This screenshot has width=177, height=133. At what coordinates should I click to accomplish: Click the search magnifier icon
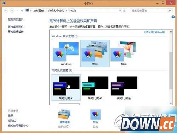click(170, 11)
